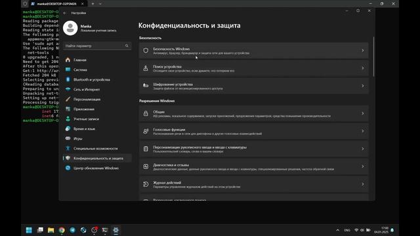Open Шифрование устройства setting
This screenshot has height=236, width=420.
[253, 86]
